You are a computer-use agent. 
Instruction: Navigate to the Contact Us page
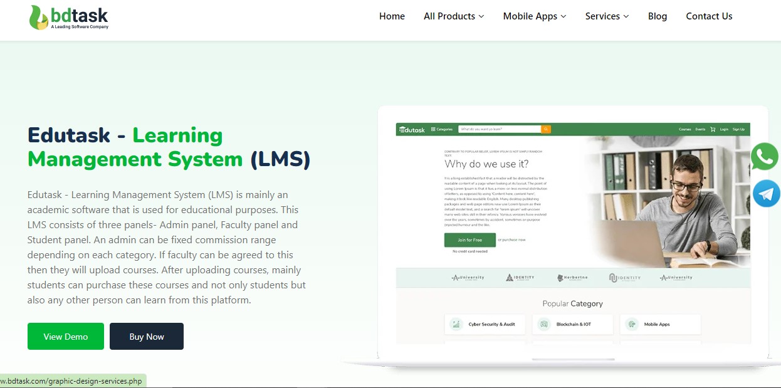(x=709, y=16)
